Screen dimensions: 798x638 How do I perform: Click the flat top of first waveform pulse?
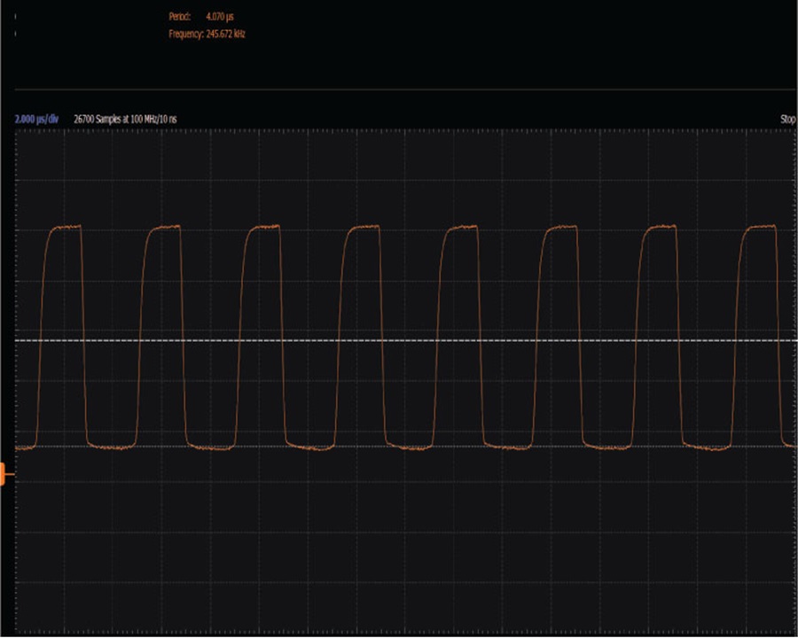(x=66, y=227)
